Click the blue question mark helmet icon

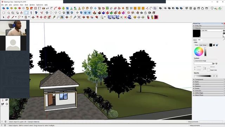point(36,13)
